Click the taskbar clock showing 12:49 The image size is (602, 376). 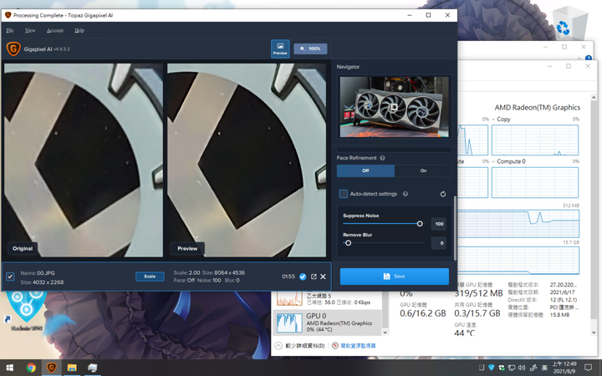[x=564, y=368]
